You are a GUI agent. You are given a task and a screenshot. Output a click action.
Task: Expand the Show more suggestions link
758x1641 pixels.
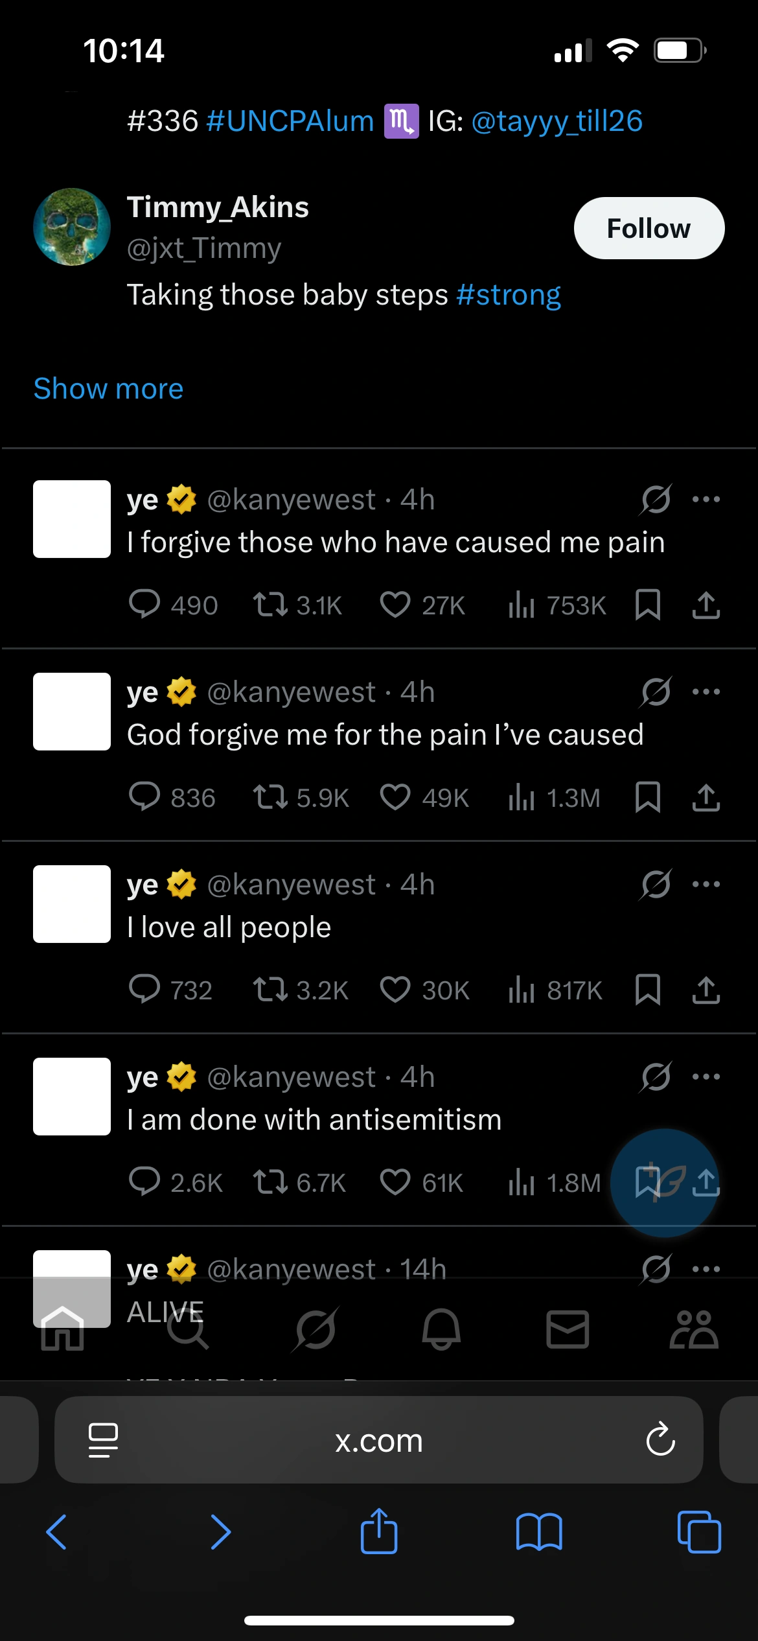point(108,389)
